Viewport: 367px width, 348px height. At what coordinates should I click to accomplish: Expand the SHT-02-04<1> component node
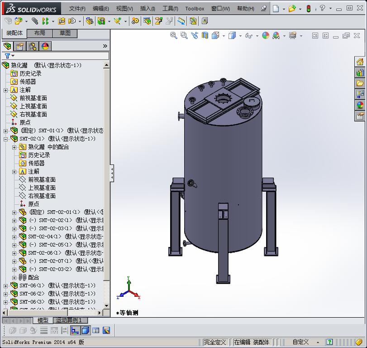(x=14, y=237)
